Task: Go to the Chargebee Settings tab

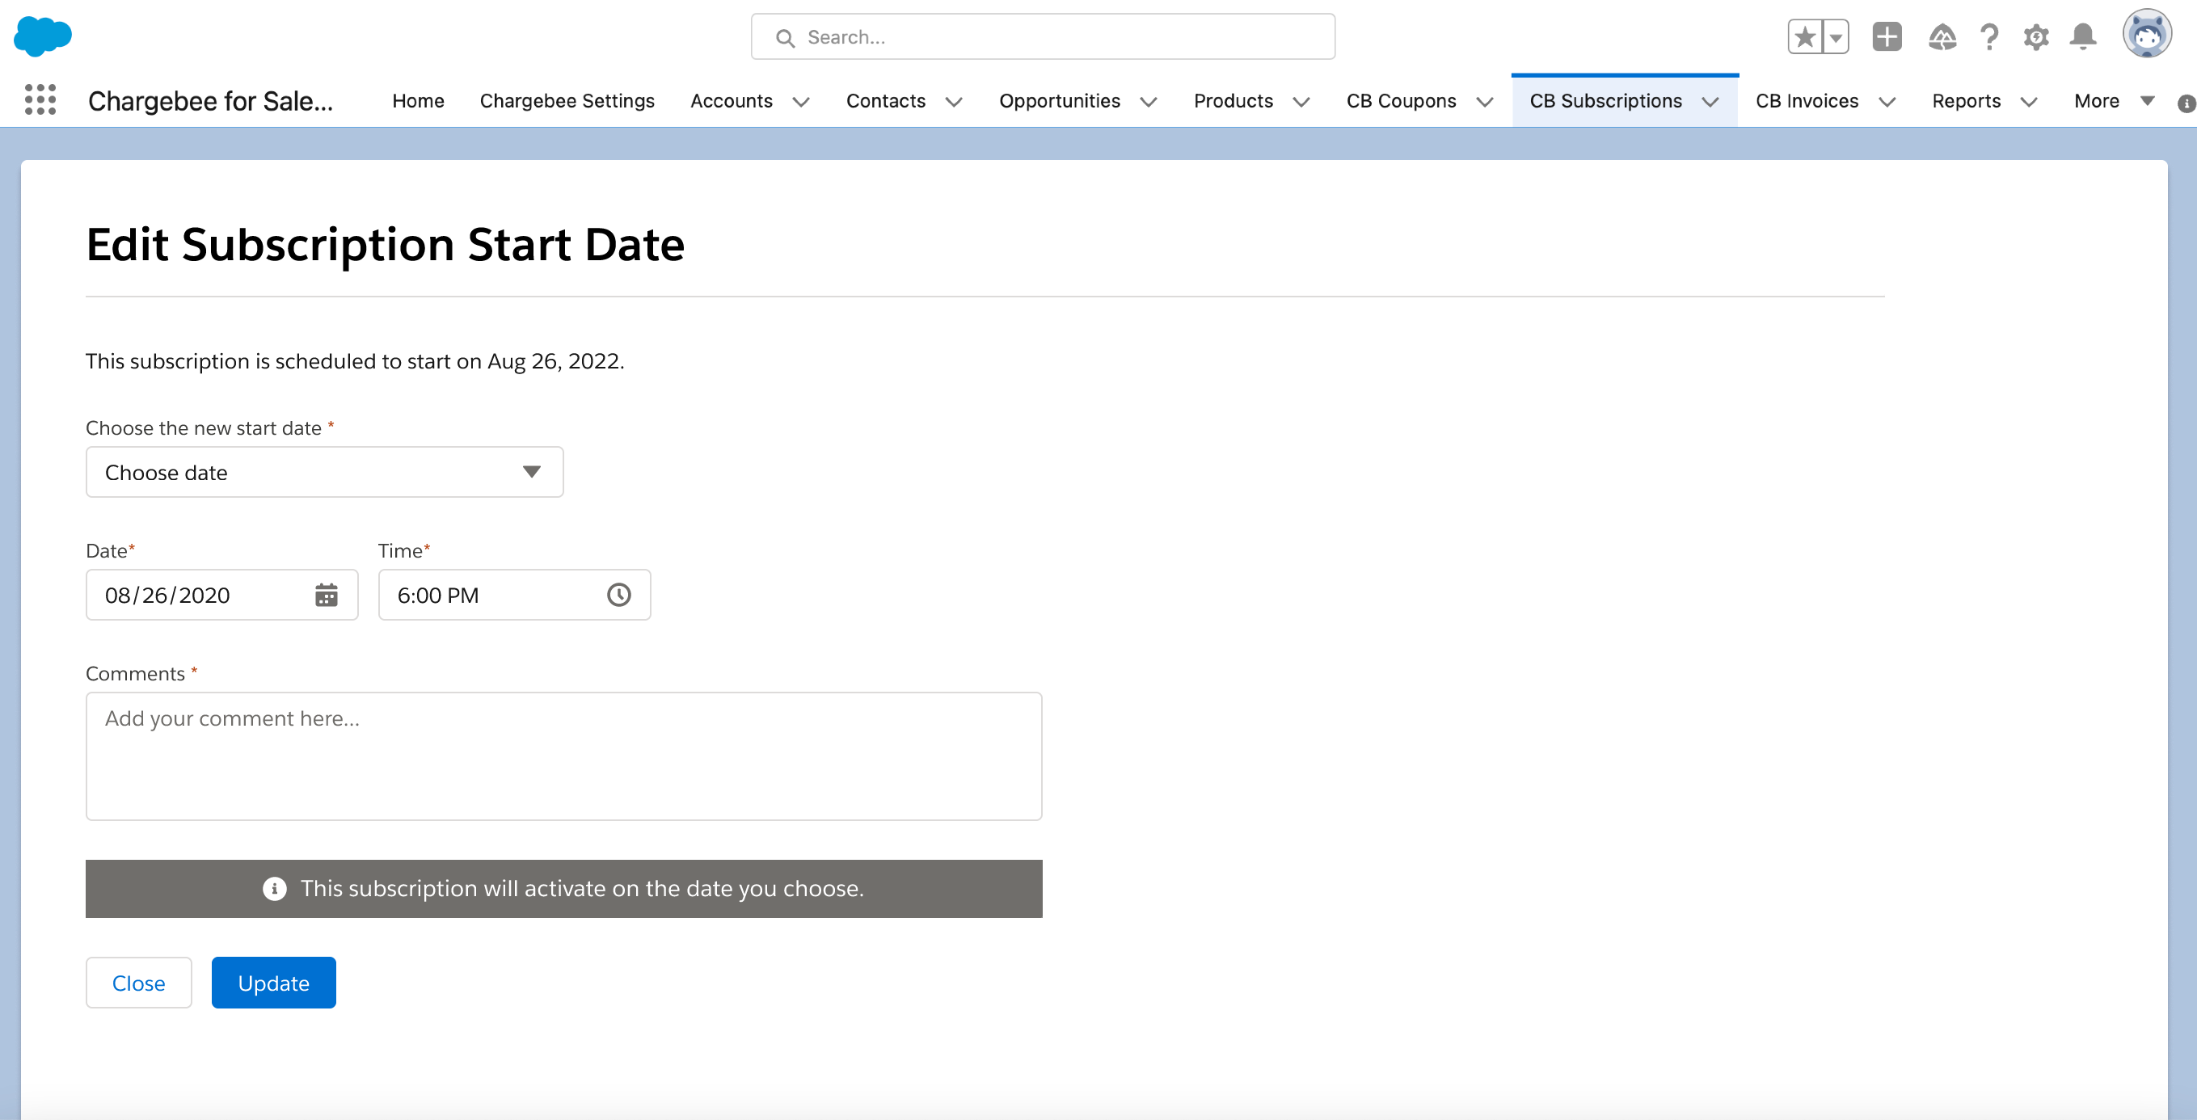Action: pos(567,102)
